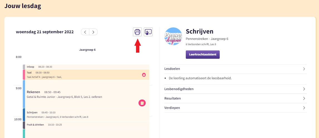Click the date woensdag 21 september 2022
Image resolution: width=319 pixels, height=138 pixels.
coord(45,32)
